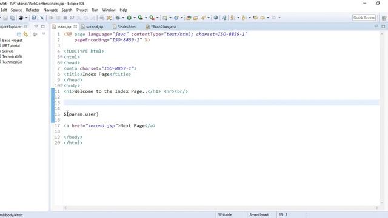Viewport: 388px width, 218px height.
Task: Click the Save toolbar icon
Action: click(x=5, y=18)
